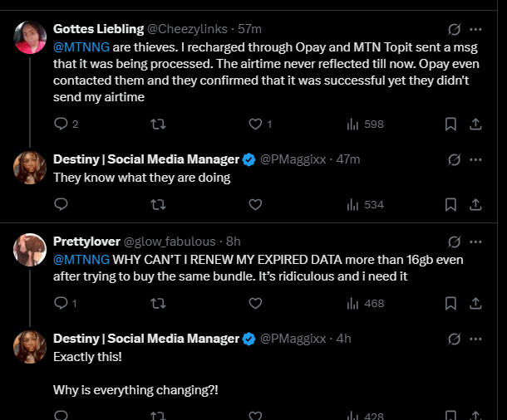507x420 pixels.
Task: Open more menu on Destiny's 47m reply
Action: (x=475, y=159)
